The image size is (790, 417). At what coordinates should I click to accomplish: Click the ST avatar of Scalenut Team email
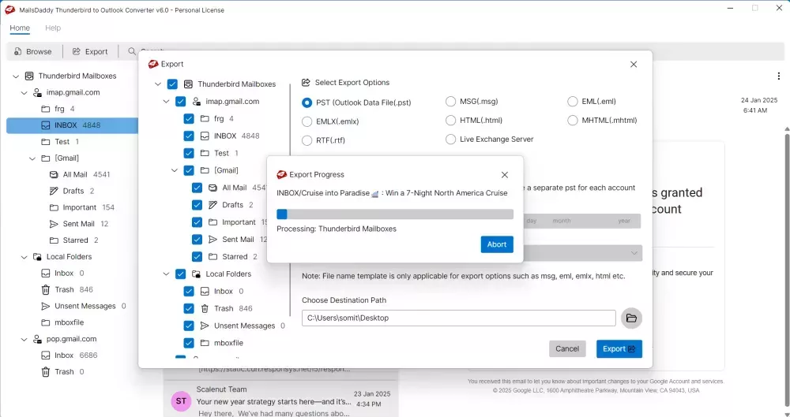tap(182, 401)
